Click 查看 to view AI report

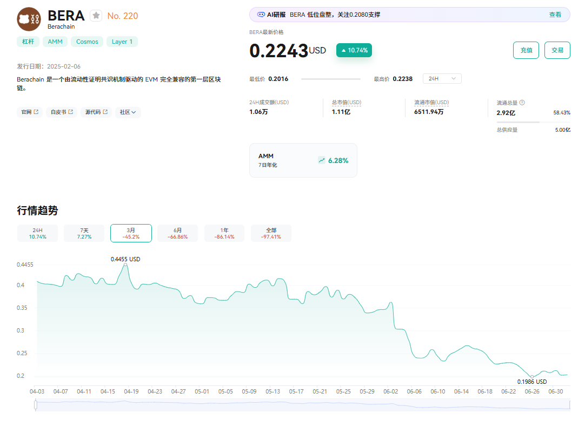[555, 15]
